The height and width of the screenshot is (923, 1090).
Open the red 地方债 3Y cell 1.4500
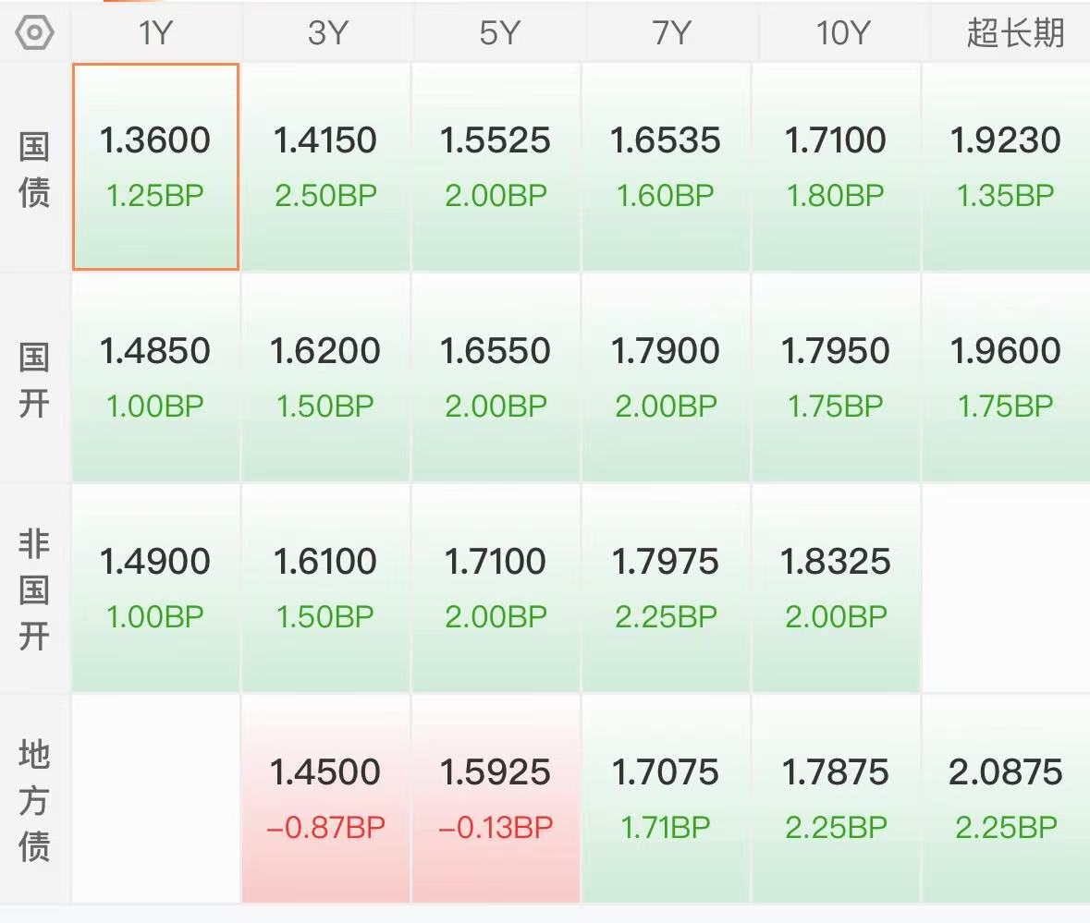(x=325, y=798)
